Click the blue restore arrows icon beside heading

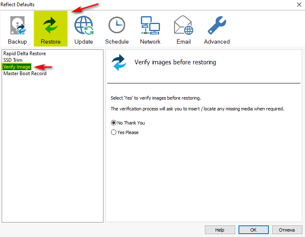click(119, 62)
